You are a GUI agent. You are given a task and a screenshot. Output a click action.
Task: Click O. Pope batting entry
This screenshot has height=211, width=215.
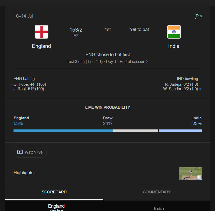[x=30, y=84]
